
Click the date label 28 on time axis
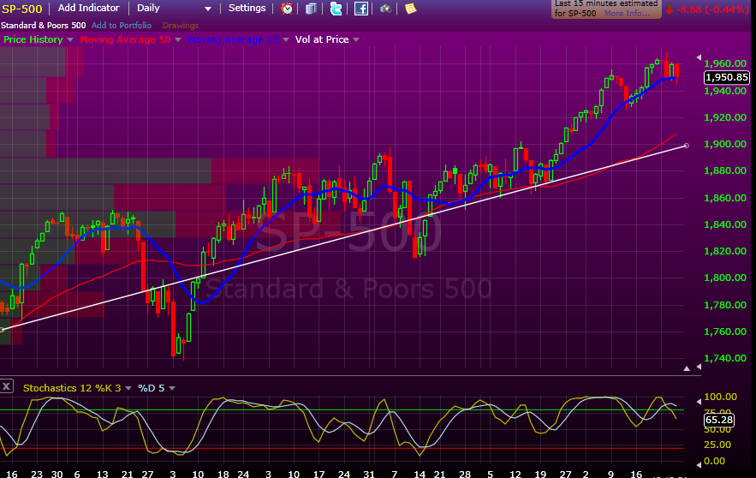465,474
